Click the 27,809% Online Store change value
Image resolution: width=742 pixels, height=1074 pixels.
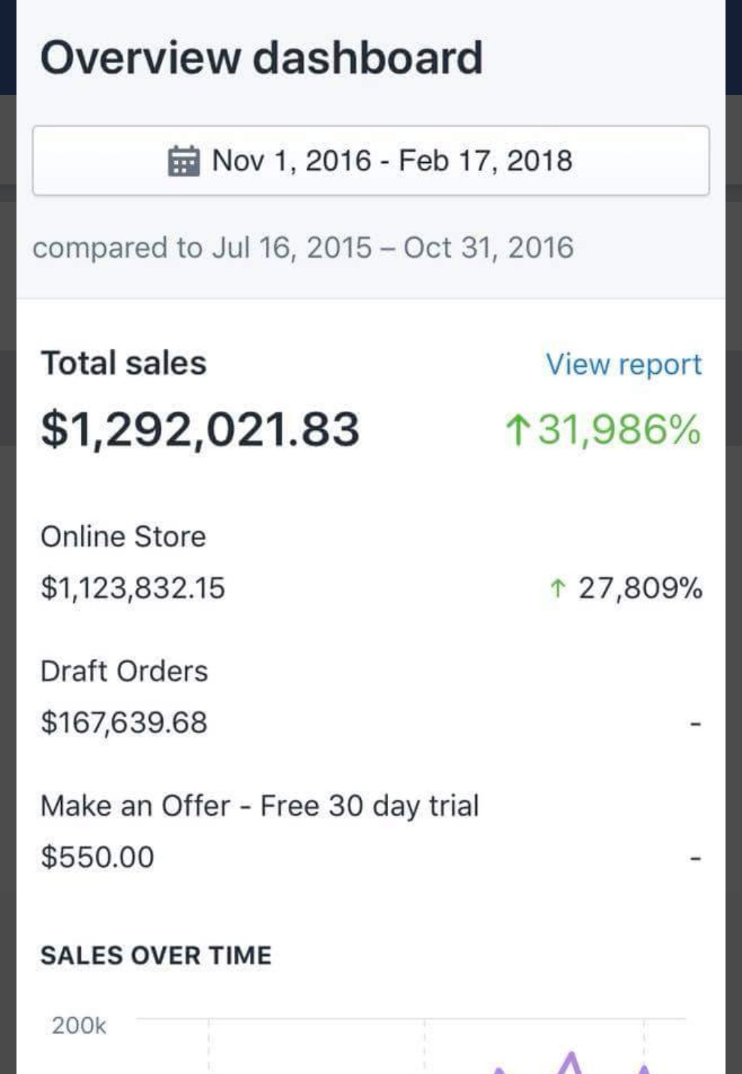coord(640,588)
